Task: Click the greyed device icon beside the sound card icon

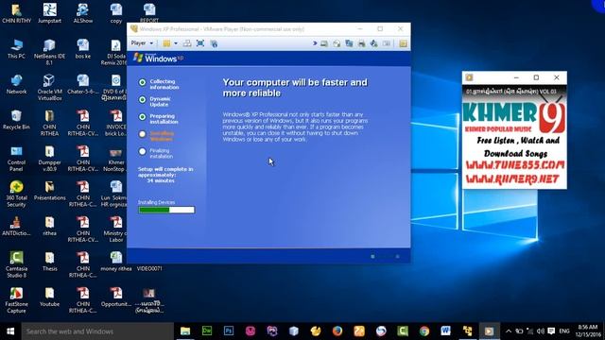Action: click(387, 43)
